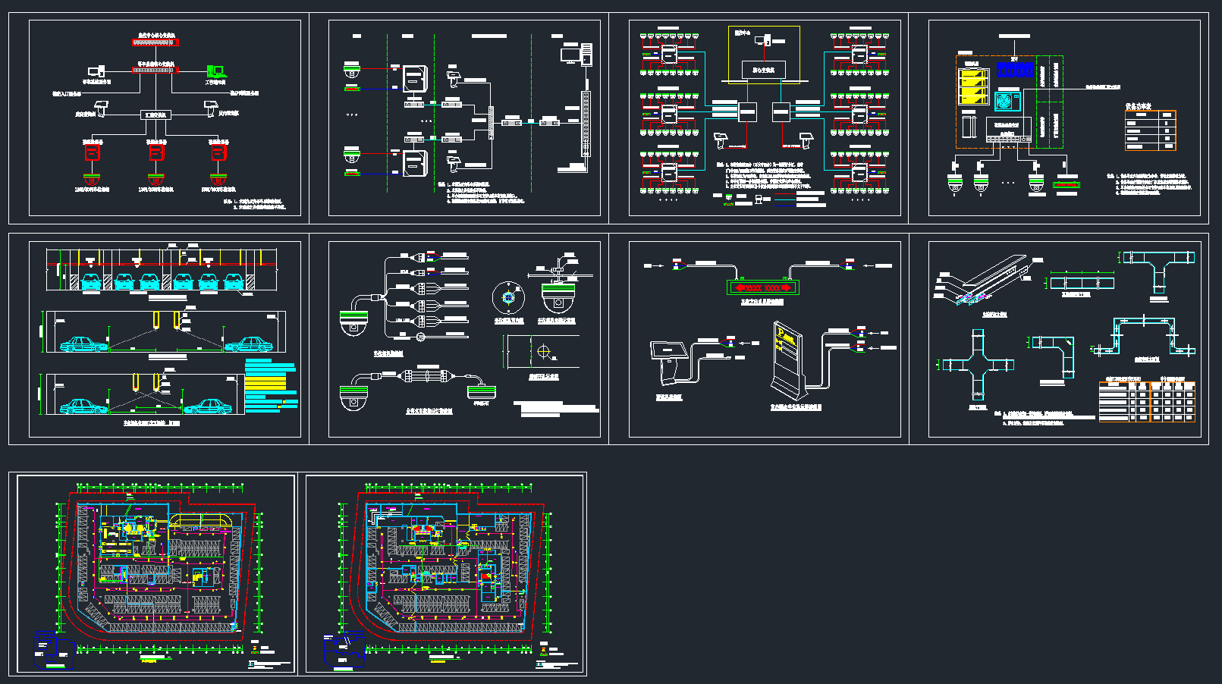This screenshot has width=1222, height=684.
Task: Select the right basement floor plan thumbnail
Action: click(x=445, y=573)
